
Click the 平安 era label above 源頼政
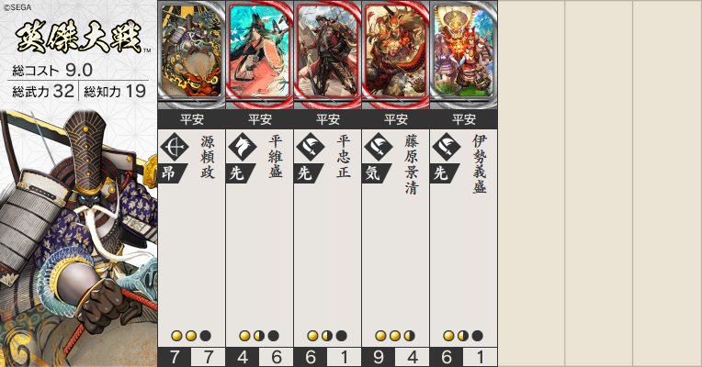tap(192, 119)
